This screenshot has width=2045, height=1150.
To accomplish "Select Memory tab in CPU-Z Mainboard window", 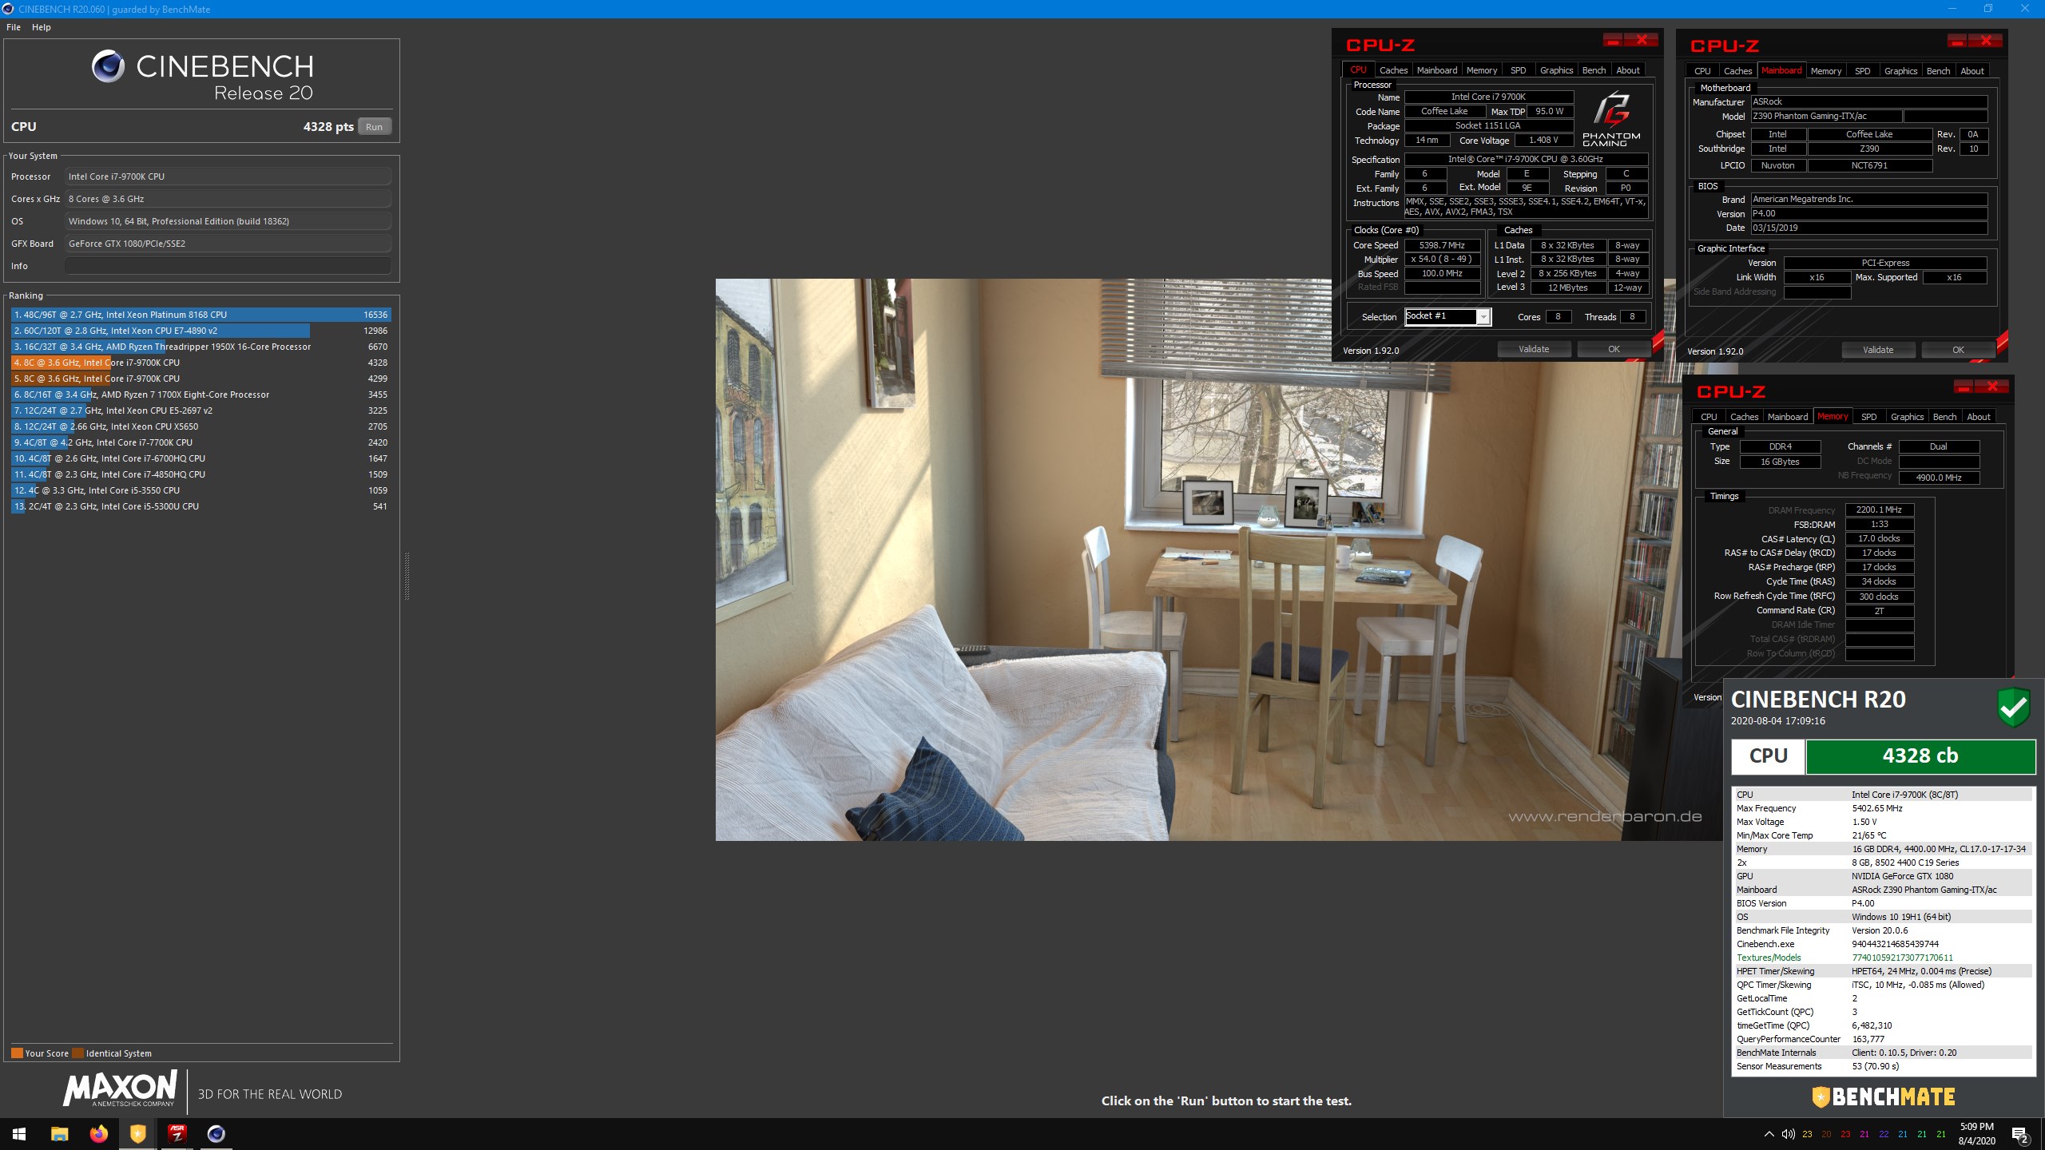I will (x=1826, y=71).
